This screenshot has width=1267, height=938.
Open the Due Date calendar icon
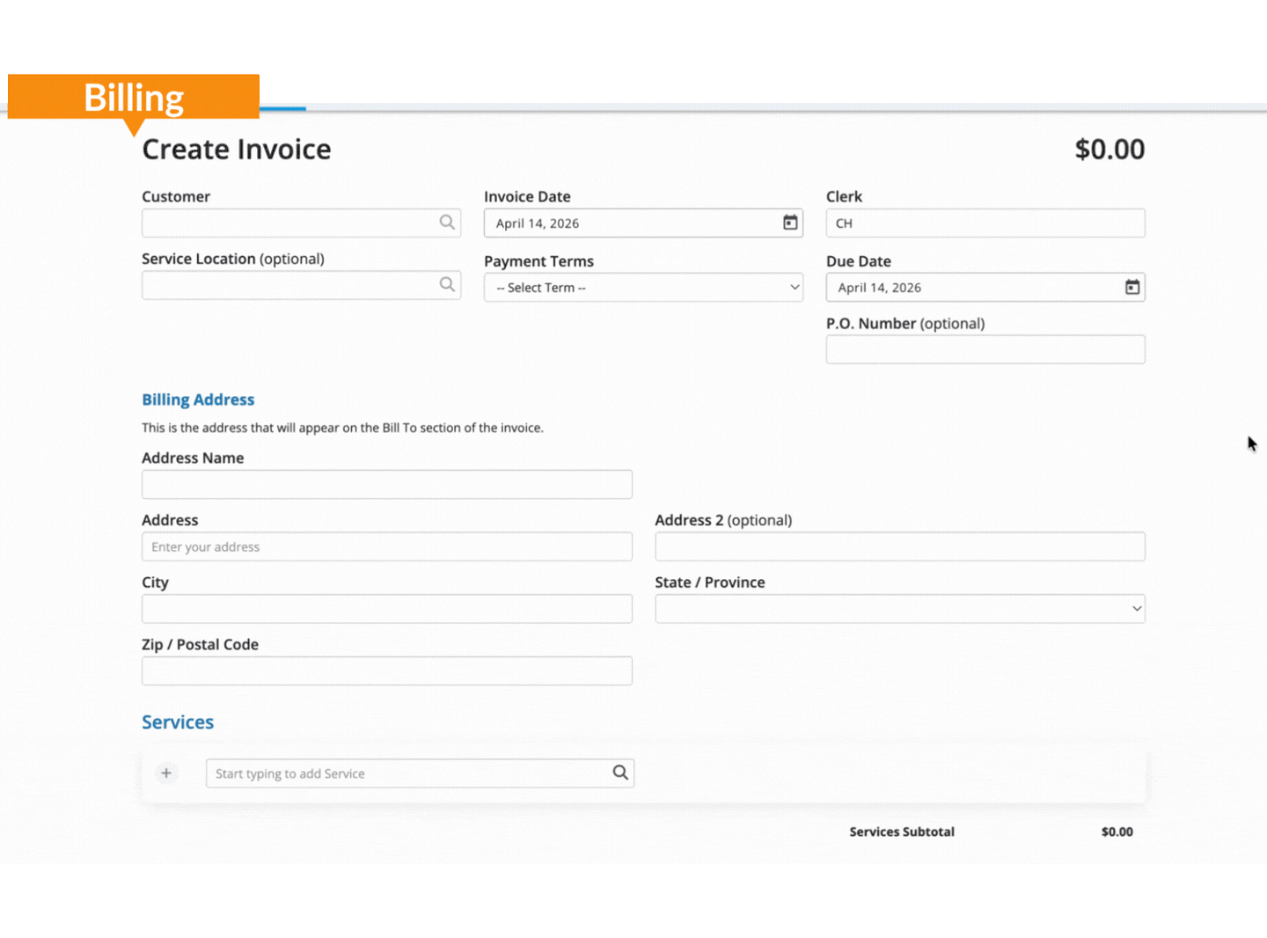coord(1132,287)
